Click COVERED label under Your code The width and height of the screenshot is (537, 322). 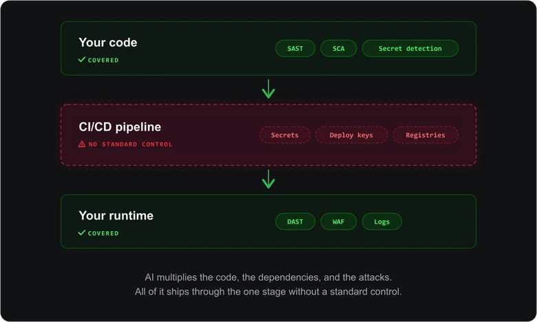click(103, 61)
